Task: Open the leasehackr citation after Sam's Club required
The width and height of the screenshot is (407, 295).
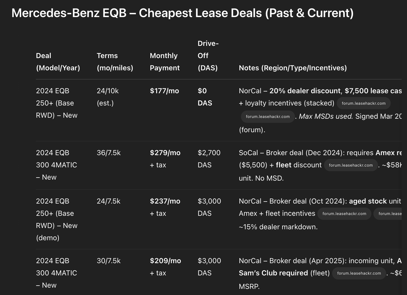Action: click(x=359, y=273)
